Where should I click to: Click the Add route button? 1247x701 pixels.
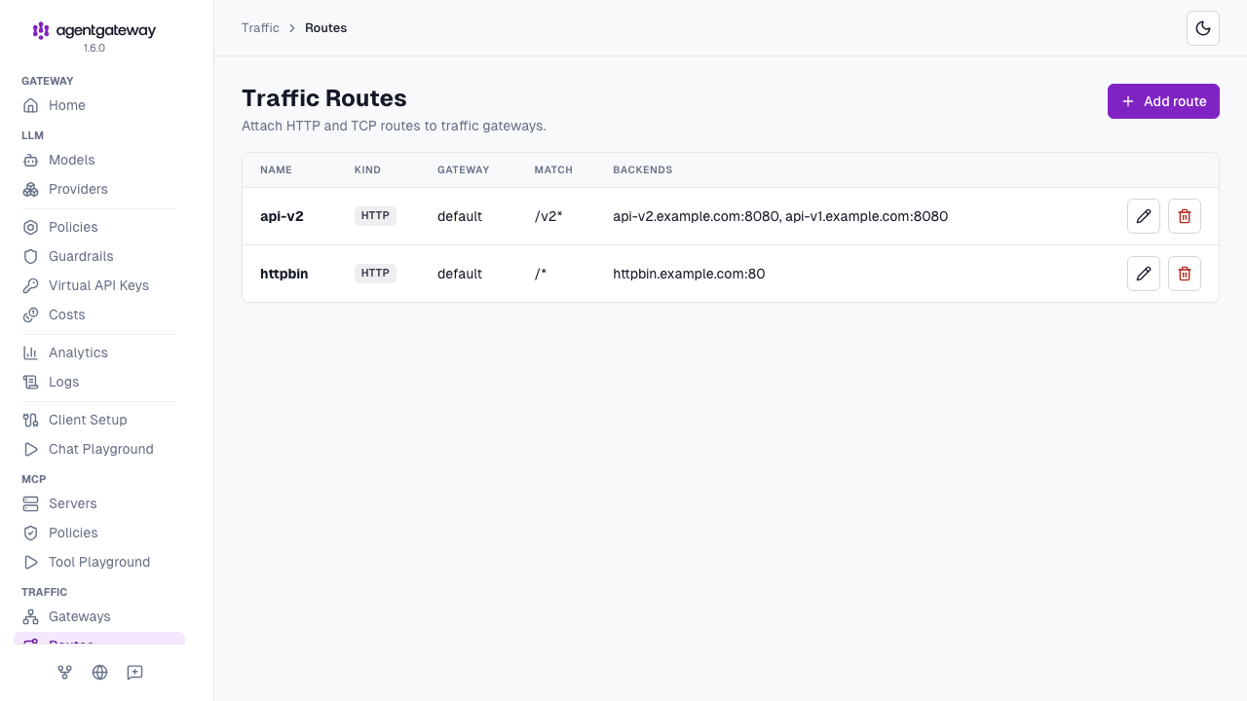tap(1163, 101)
